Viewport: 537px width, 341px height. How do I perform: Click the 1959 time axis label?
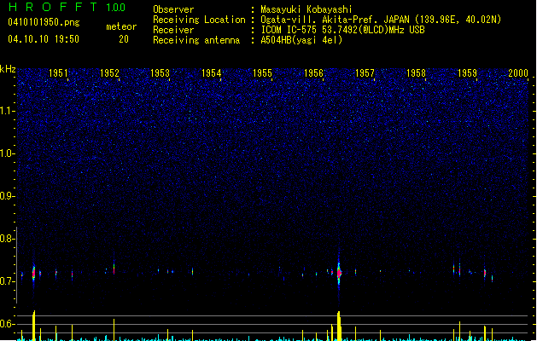coord(467,72)
